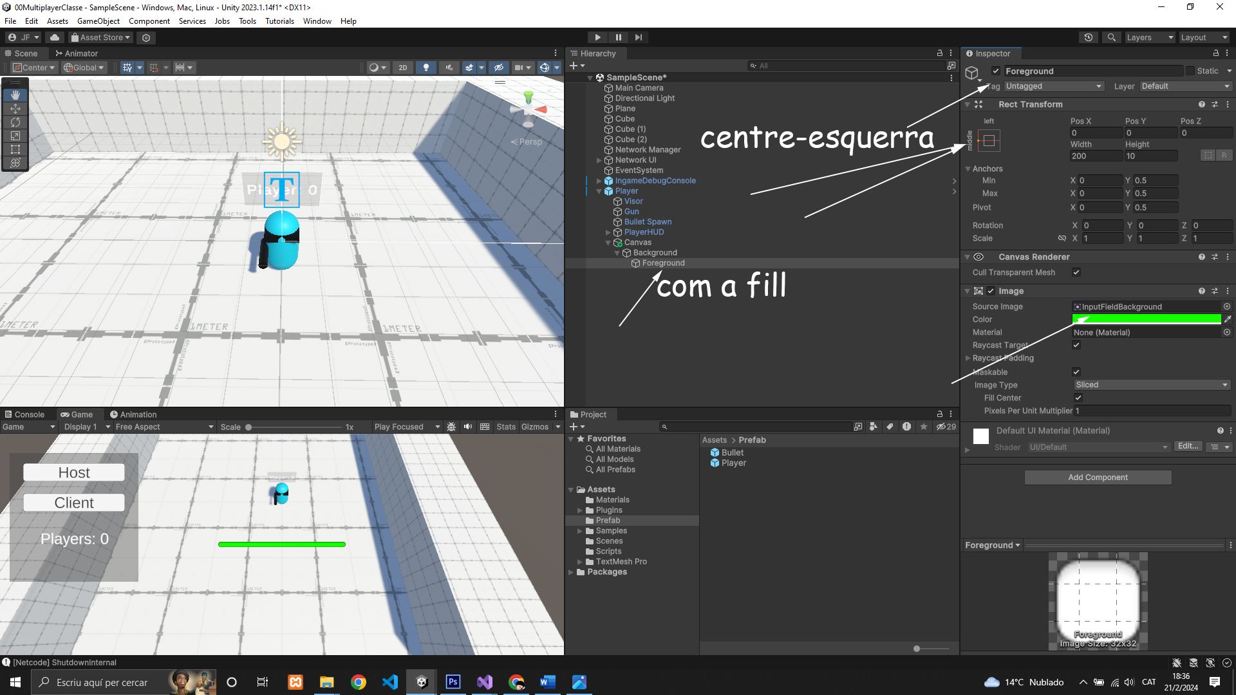The width and height of the screenshot is (1236, 695).
Task: Open Visual Studio Code from taskbar
Action: [x=390, y=682]
